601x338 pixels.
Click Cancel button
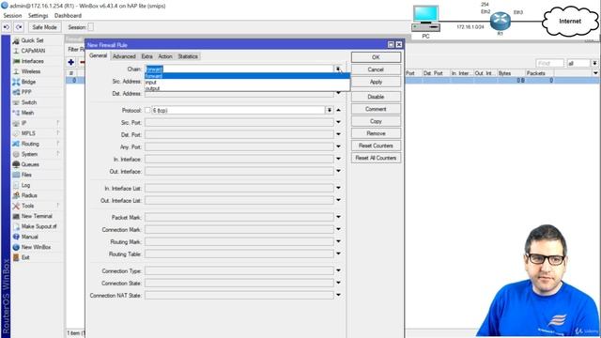pos(376,69)
